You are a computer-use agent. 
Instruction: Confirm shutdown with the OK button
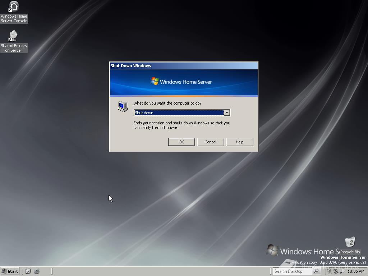(181, 142)
